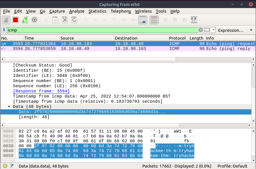Image resolution: width=256 pixels, height=169 pixels.
Task: Open the Statistics menu
Action: coord(98,11)
